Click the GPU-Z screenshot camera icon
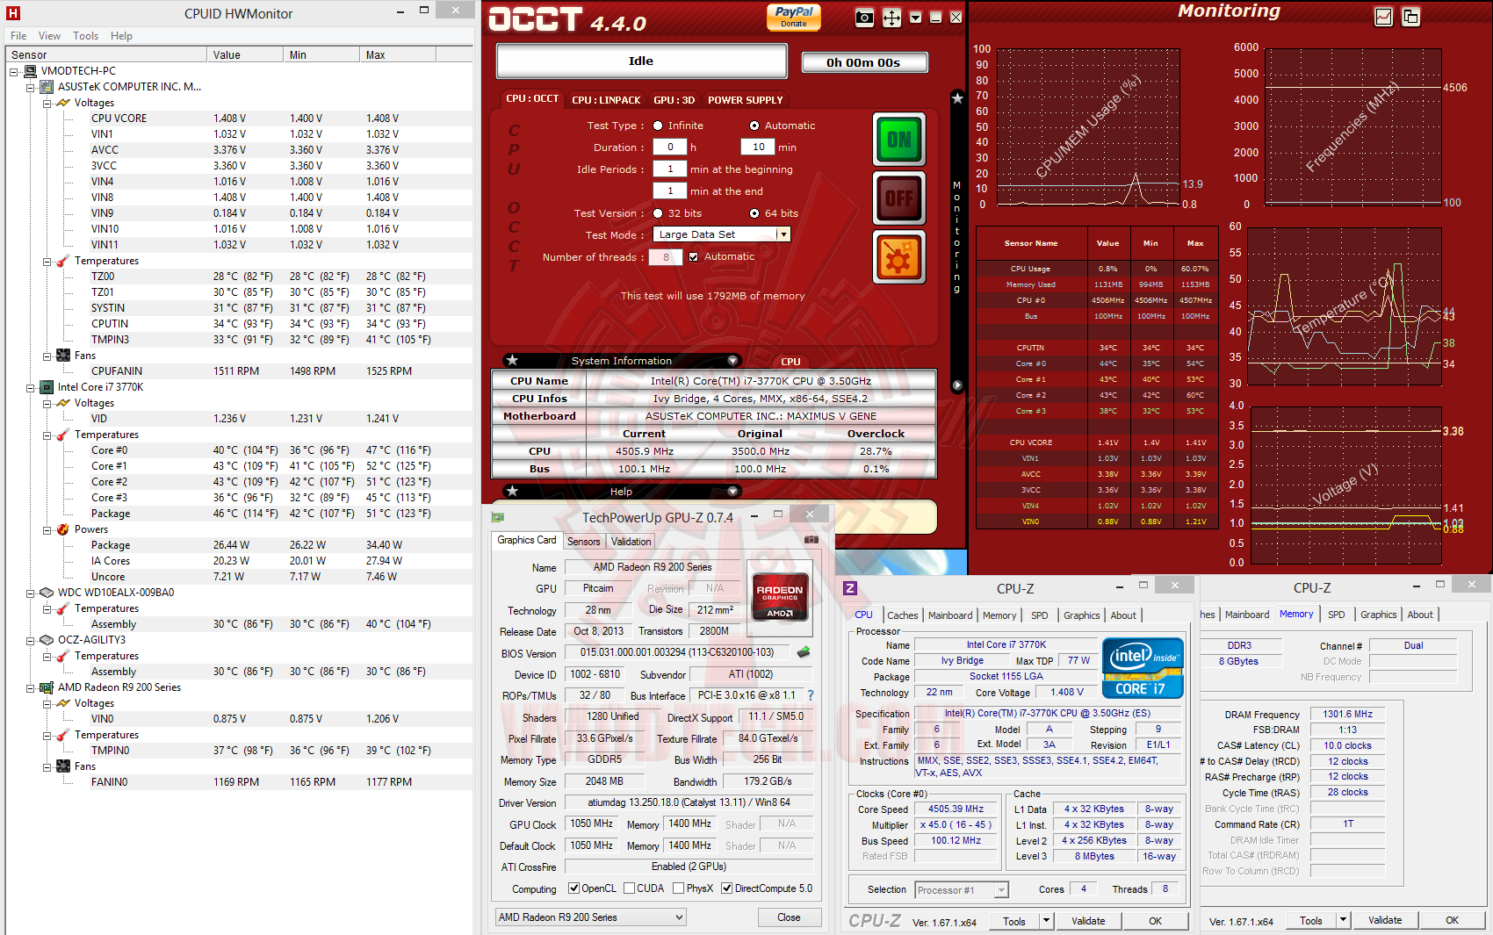The width and height of the screenshot is (1493, 935). (x=811, y=540)
